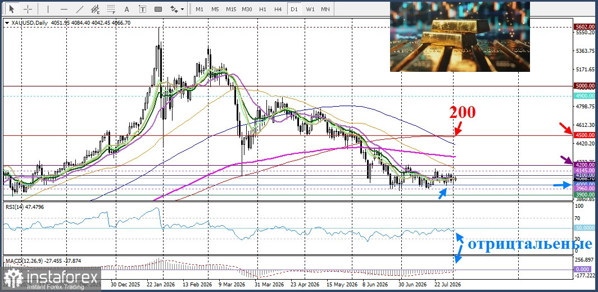Expand the XAUUSD chart triangle menu
598x292 pixels.
pyautogui.click(x=7, y=23)
